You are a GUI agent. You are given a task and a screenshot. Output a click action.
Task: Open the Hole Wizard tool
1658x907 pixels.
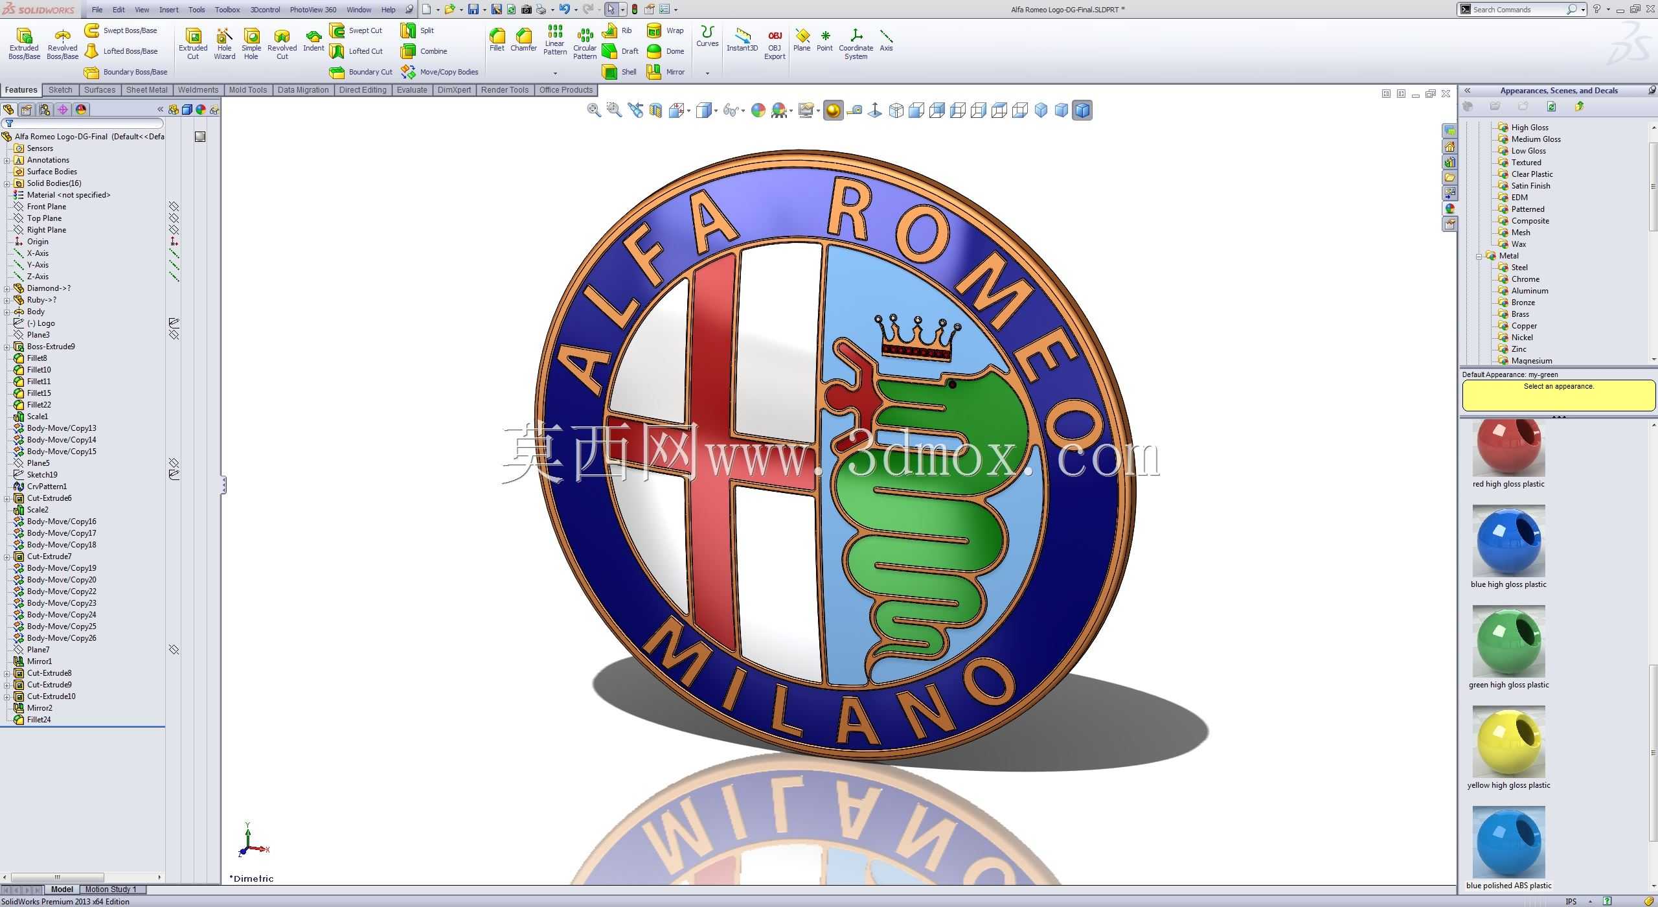[x=224, y=43]
